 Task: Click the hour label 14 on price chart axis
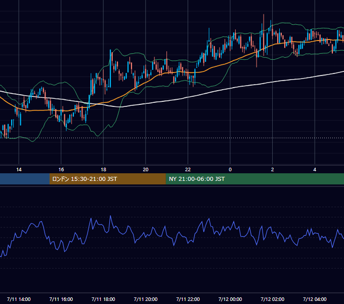[19, 170]
